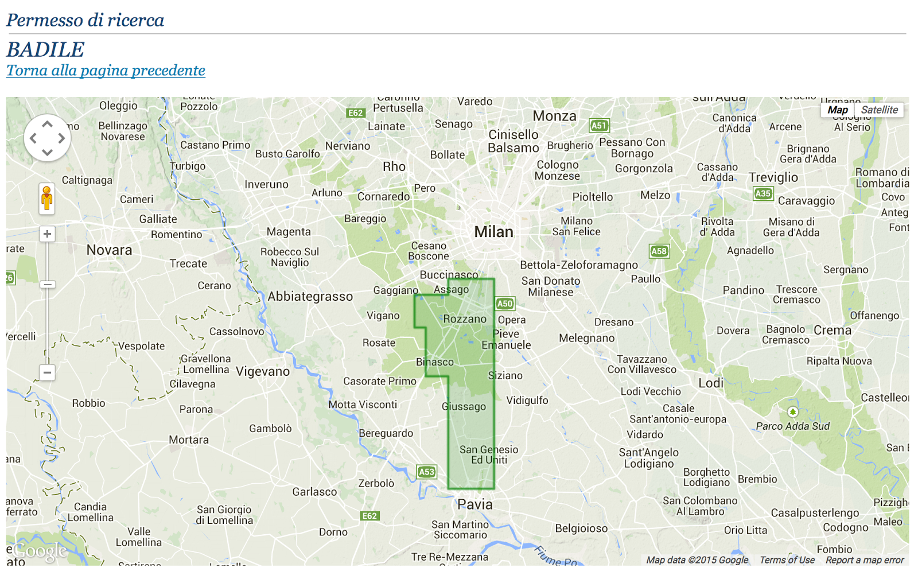Click the Vidigulfo town label
Image resolution: width=918 pixels, height=583 pixels.
[527, 401]
